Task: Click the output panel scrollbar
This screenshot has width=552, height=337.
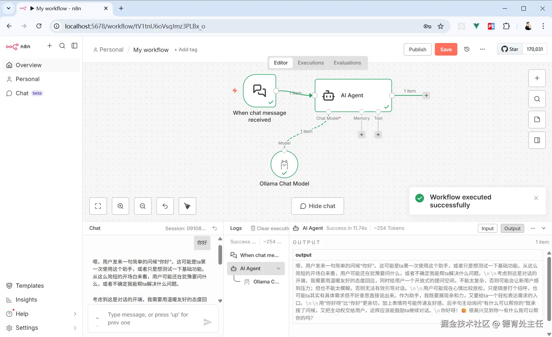Action: (x=549, y=289)
